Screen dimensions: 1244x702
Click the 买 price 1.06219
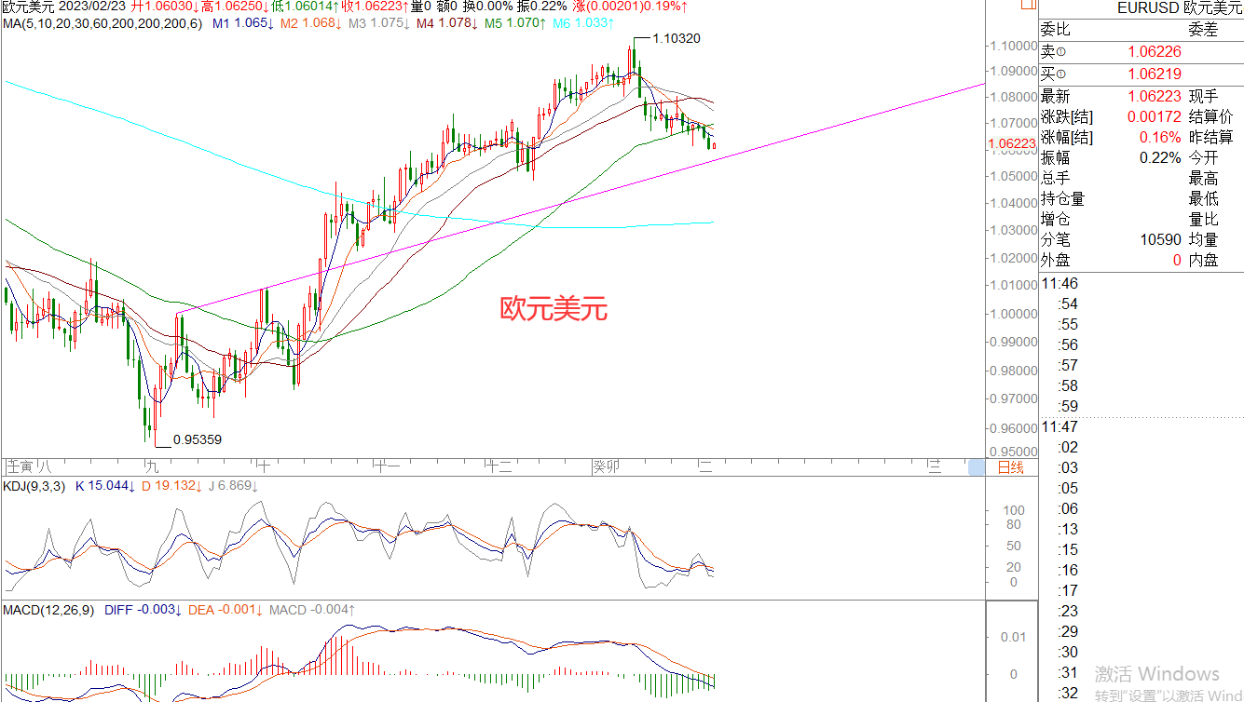(1155, 74)
